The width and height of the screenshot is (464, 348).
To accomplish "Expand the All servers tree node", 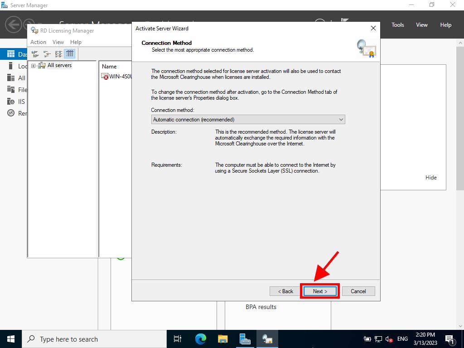I will [33, 66].
